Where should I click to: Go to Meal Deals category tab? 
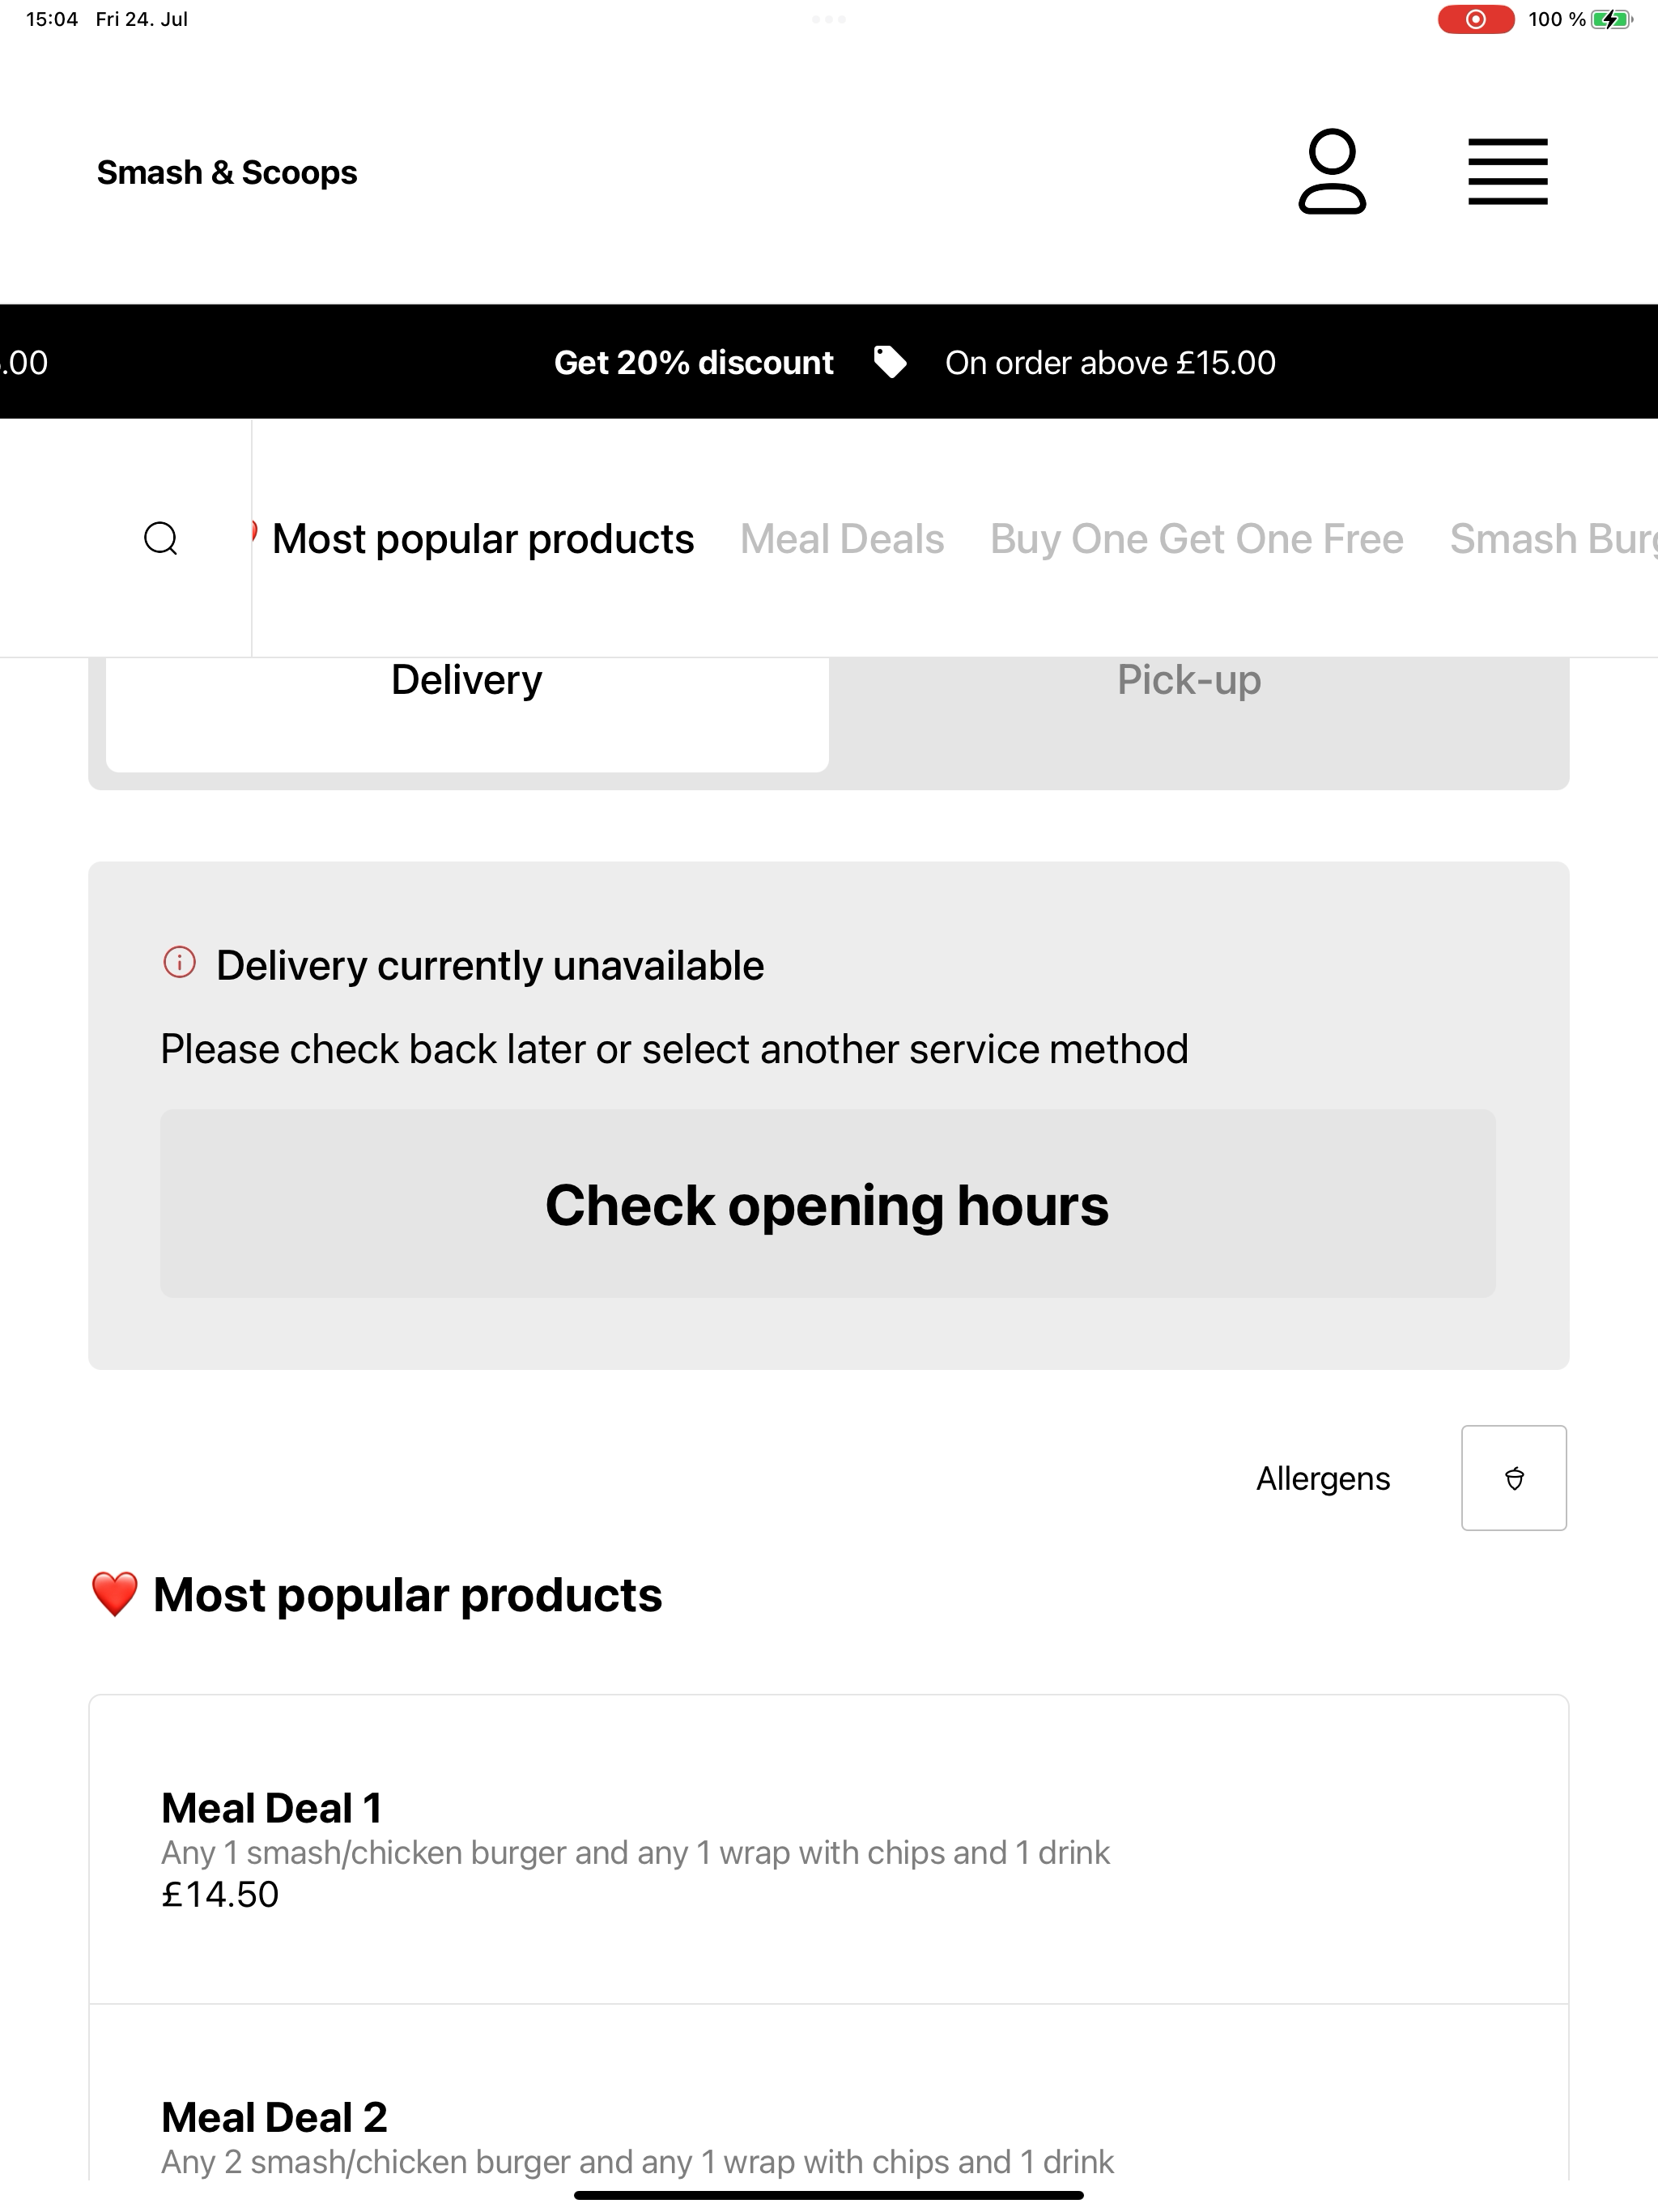point(842,539)
